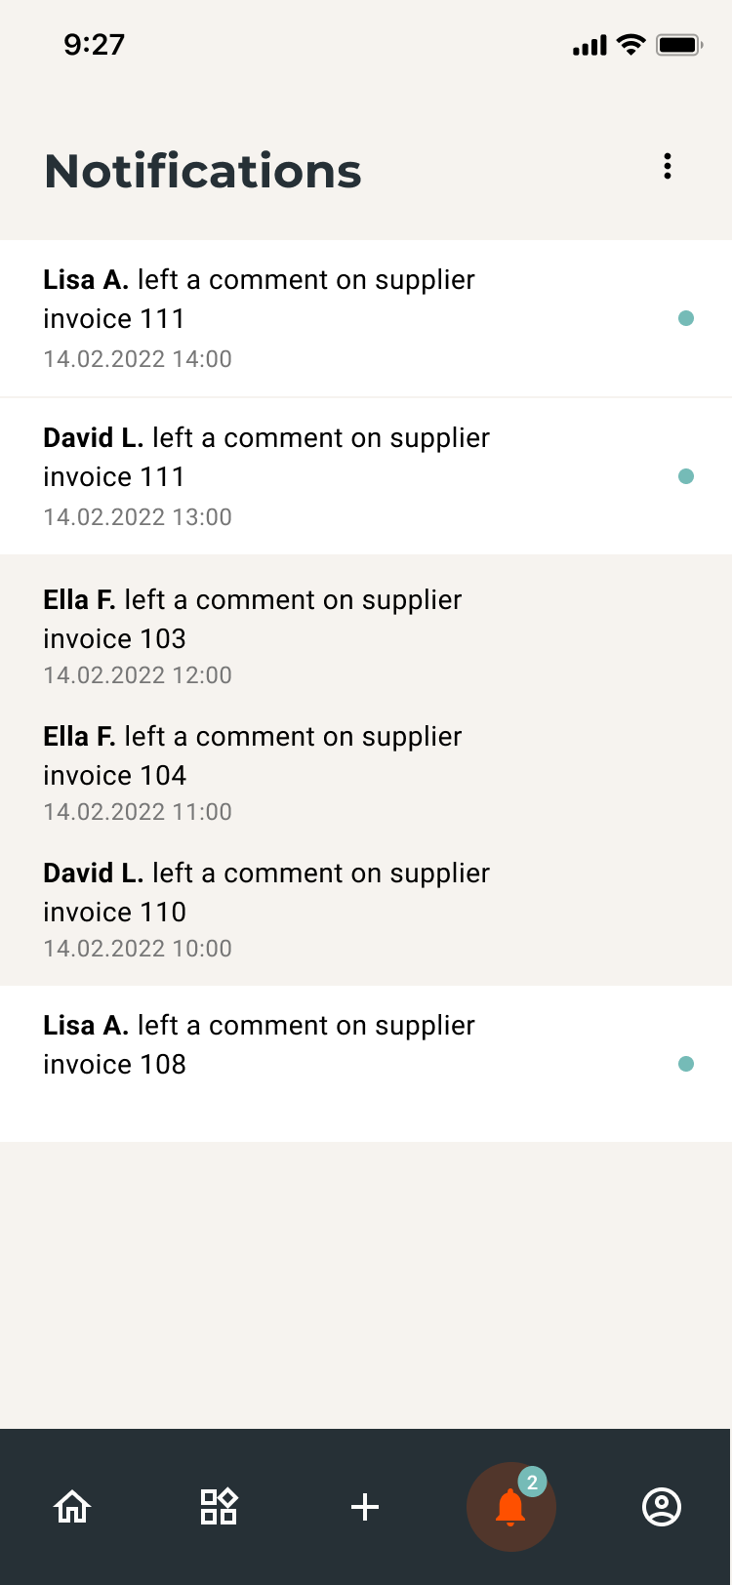Clear unread indicator on Lisa A. invoice 108

[x=686, y=1064]
